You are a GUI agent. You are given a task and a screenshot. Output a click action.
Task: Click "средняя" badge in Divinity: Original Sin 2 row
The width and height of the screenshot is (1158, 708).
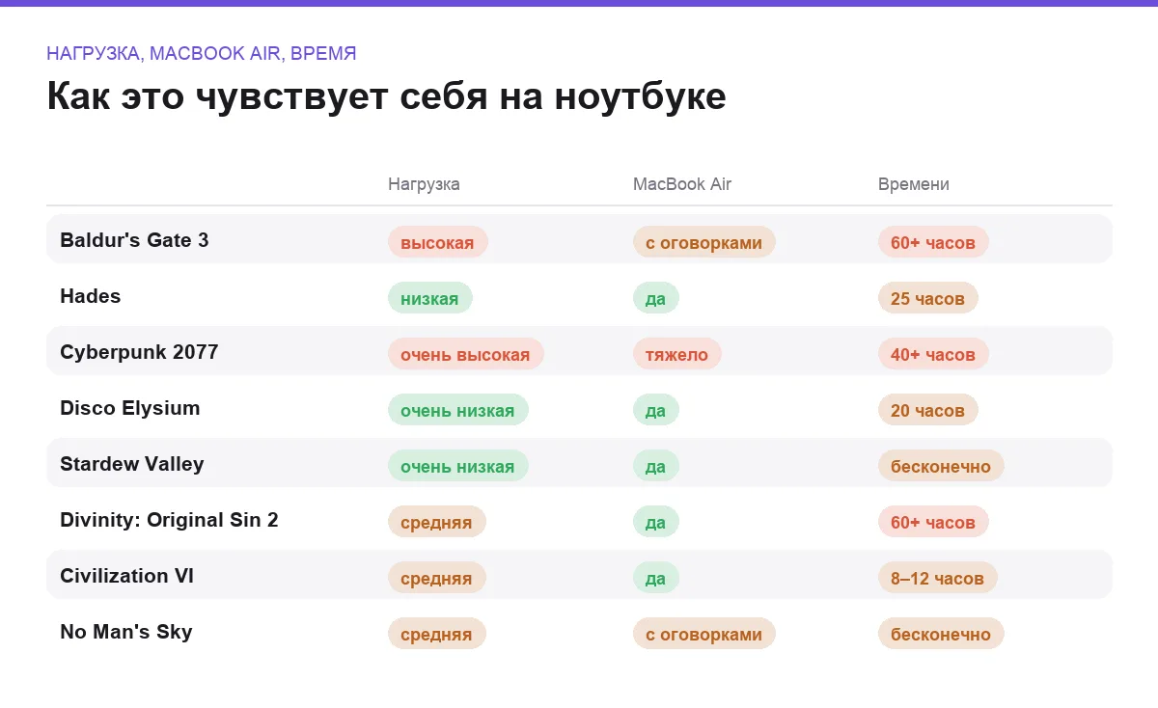click(437, 522)
